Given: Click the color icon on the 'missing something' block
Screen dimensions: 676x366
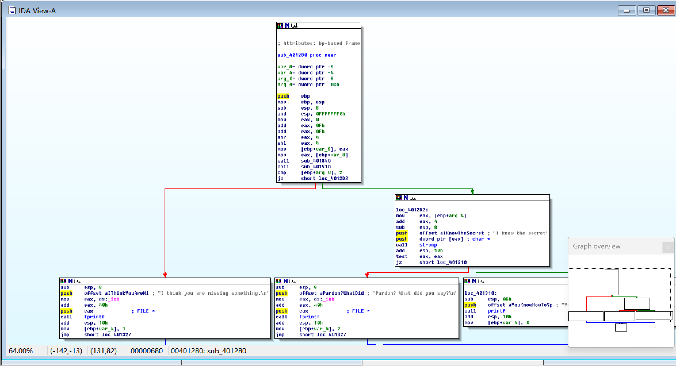Looking at the screenshot, I should (63, 281).
